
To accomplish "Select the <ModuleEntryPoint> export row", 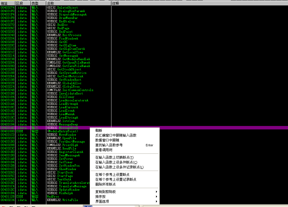I will pos(63,131).
